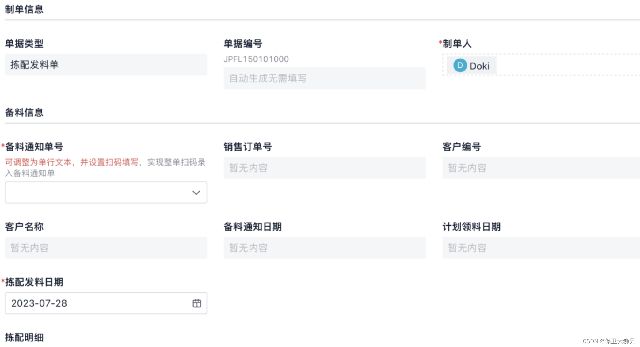Click the 制单人 dashed selection area
The width and height of the screenshot is (640, 347).
pyautogui.click(x=567, y=65)
